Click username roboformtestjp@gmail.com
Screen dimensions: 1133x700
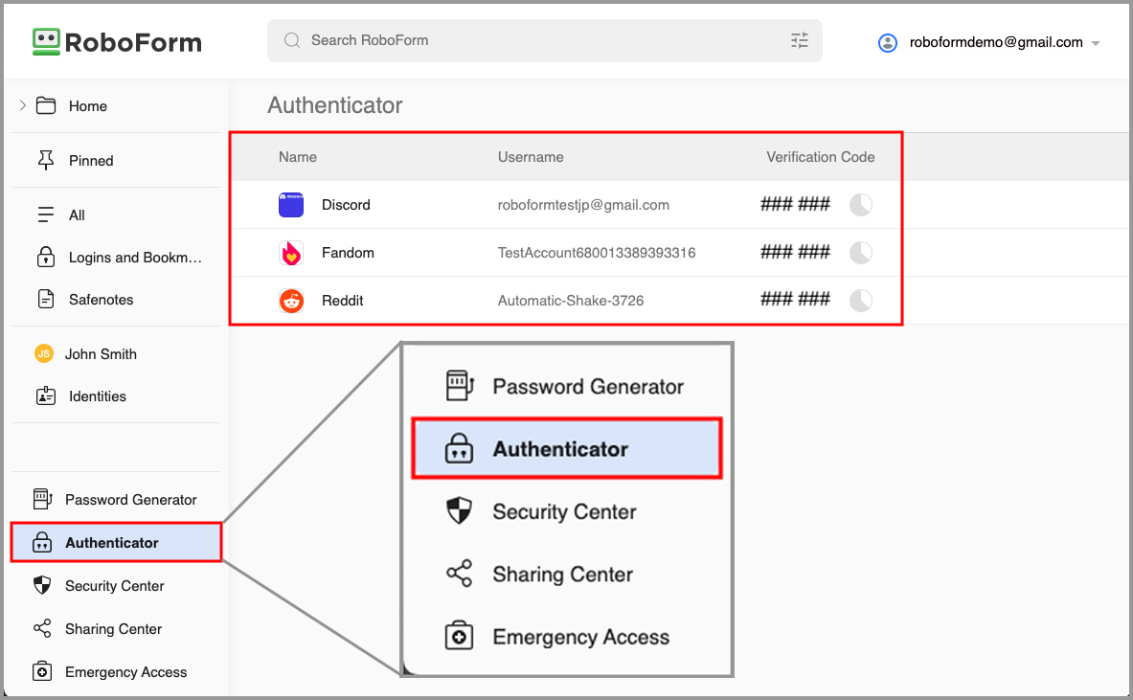583,205
